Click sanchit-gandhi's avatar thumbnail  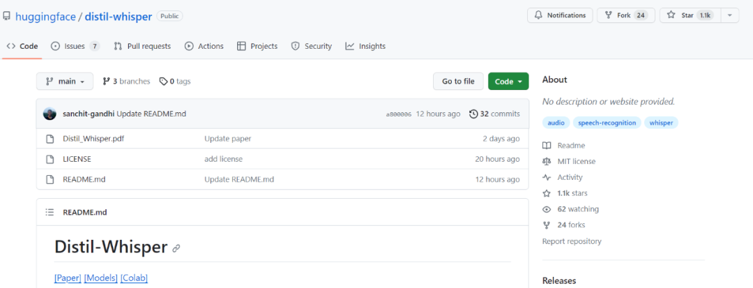click(50, 114)
